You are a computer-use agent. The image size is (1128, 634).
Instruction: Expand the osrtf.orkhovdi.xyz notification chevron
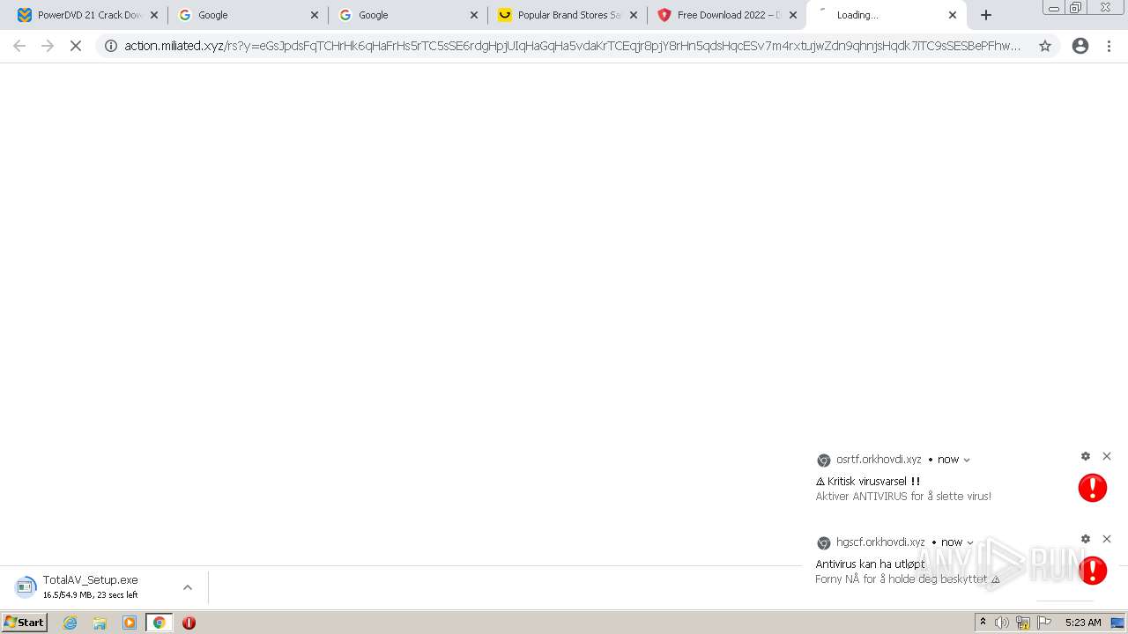tap(967, 460)
